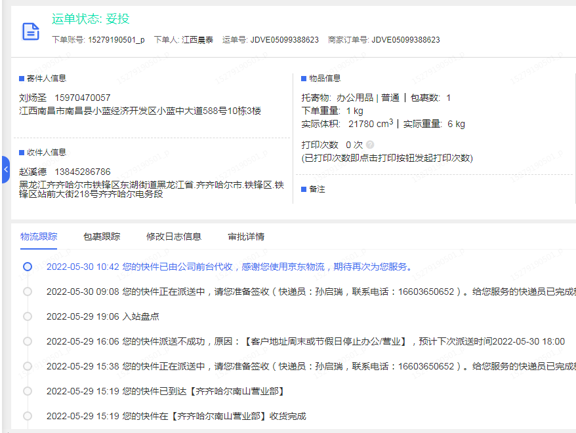This screenshot has height=433, width=576.
Task: Click the waybill document icon
Action: pyautogui.click(x=31, y=31)
